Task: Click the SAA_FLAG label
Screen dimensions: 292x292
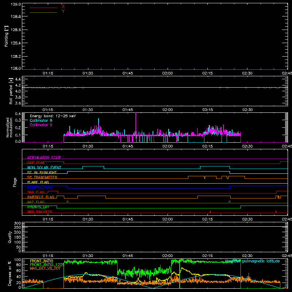Action: (36, 192)
